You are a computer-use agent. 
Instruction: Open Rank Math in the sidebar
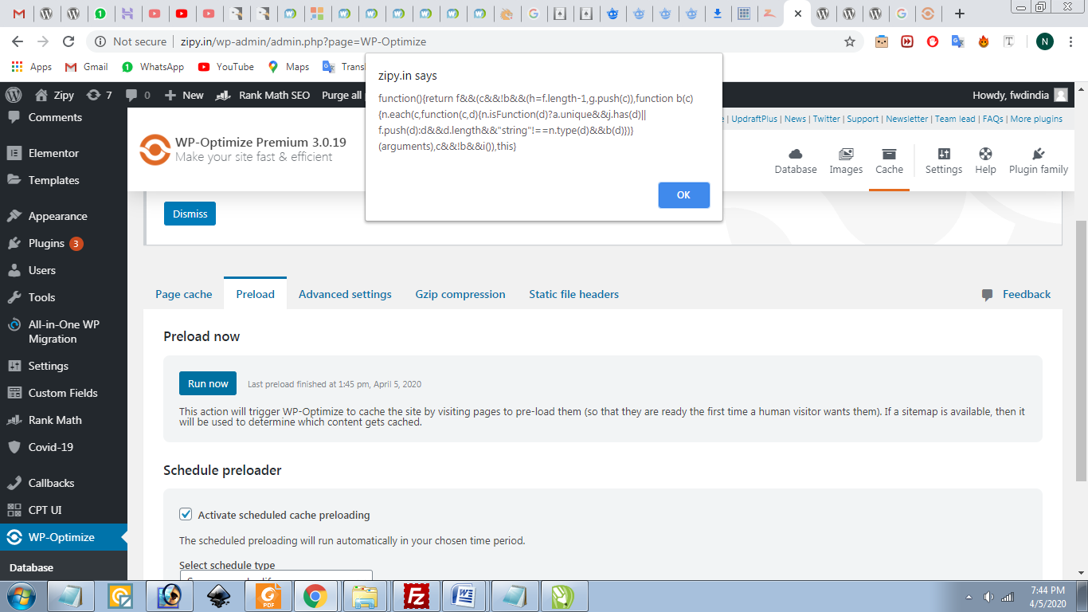click(x=64, y=420)
